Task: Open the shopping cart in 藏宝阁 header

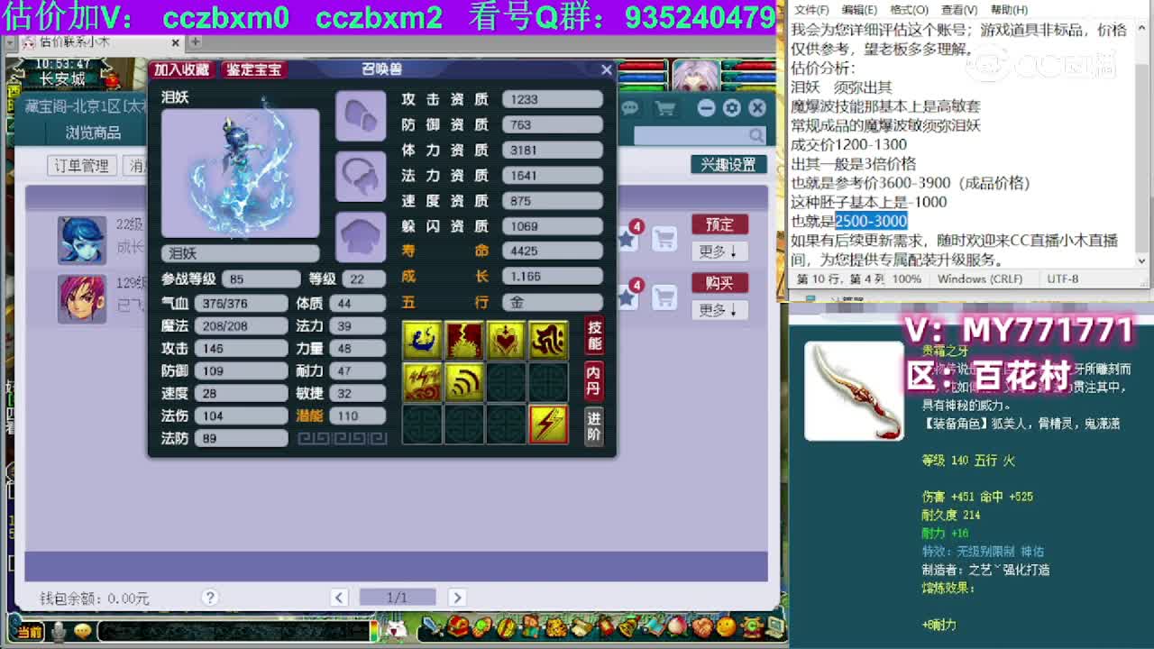Action: pyautogui.click(x=665, y=108)
